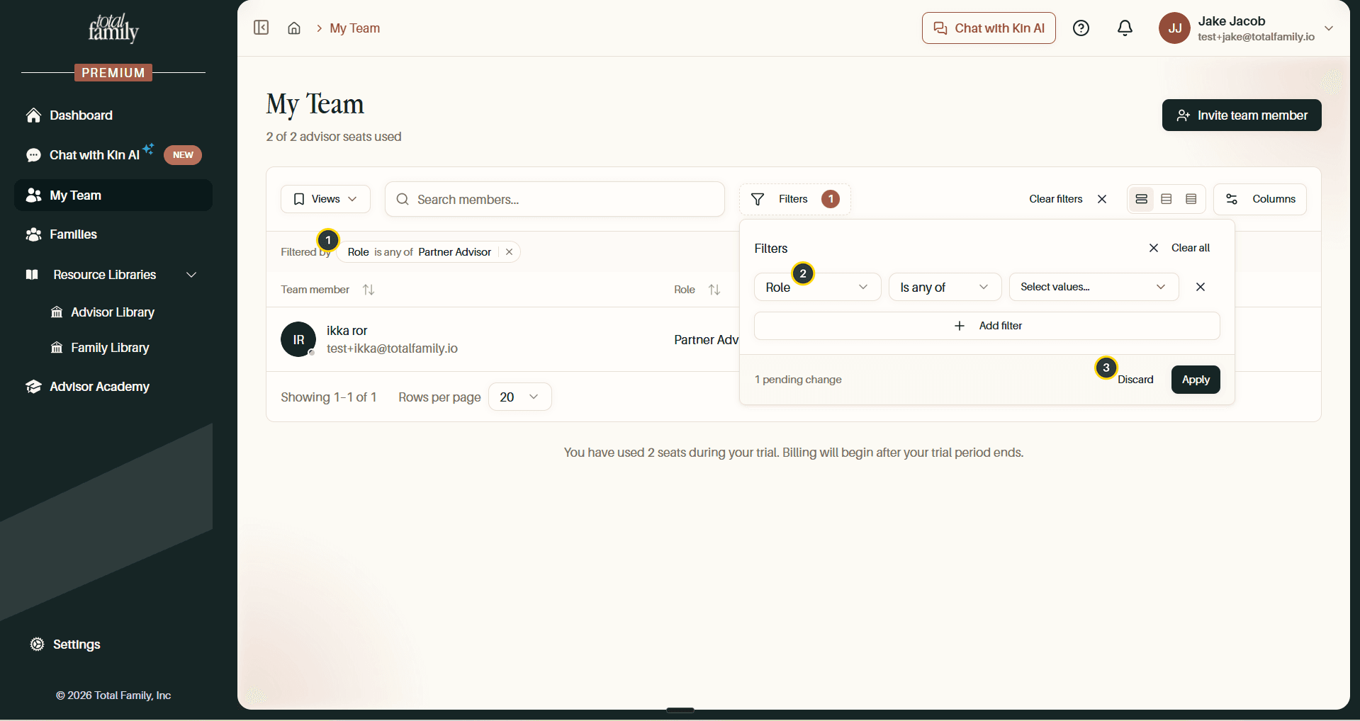Viewport: 1360px width, 721px height.
Task: Discard the pending filter change
Action: (x=1135, y=380)
